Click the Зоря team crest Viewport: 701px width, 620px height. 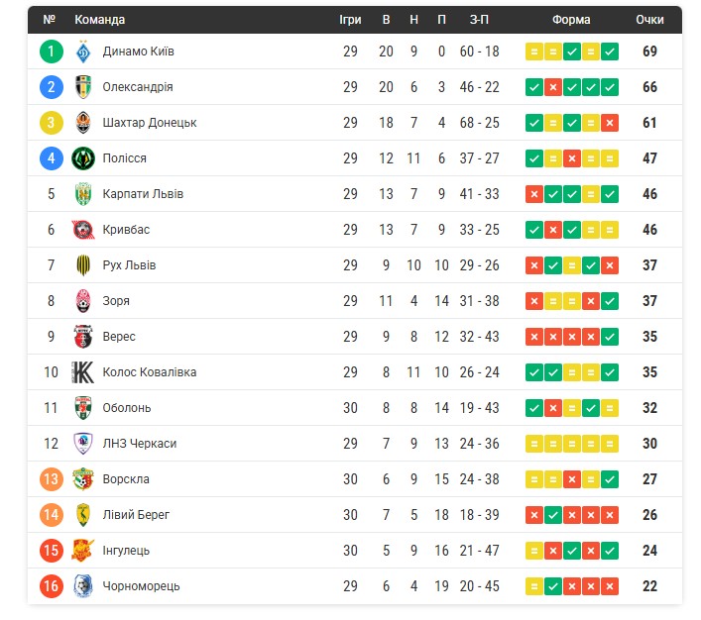point(83,301)
